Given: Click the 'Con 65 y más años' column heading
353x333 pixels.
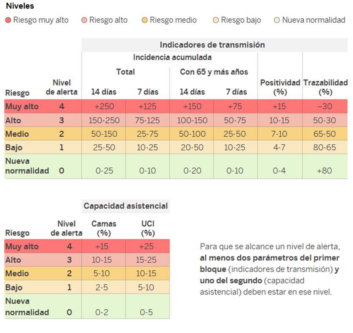Looking at the screenshot, I should [214, 72].
